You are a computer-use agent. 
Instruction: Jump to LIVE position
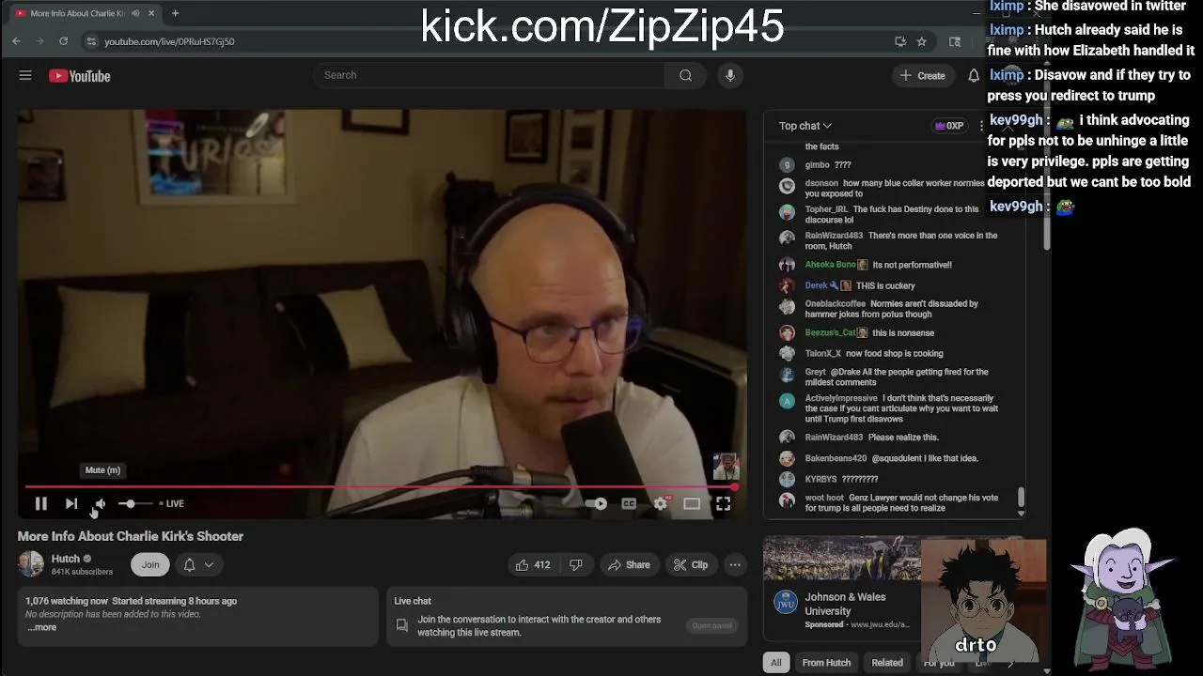pyautogui.click(x=172, y=504)
